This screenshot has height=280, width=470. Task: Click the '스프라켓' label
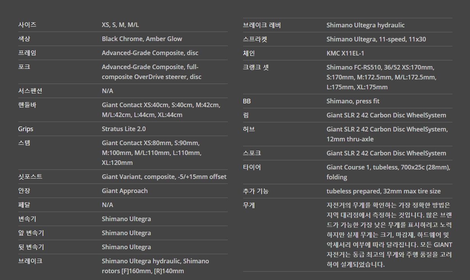click(x=255, y=39)
